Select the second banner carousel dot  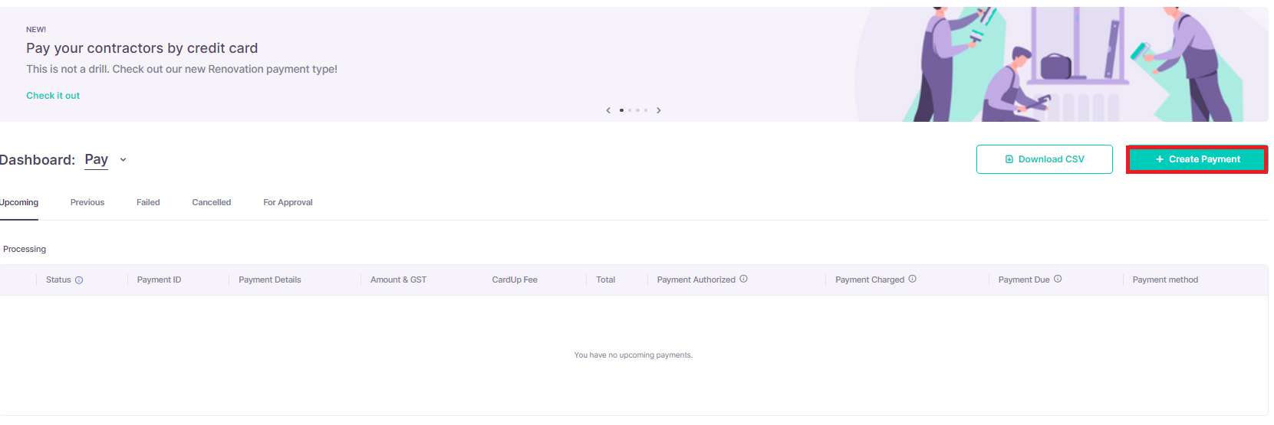click(x=630, y=110)
